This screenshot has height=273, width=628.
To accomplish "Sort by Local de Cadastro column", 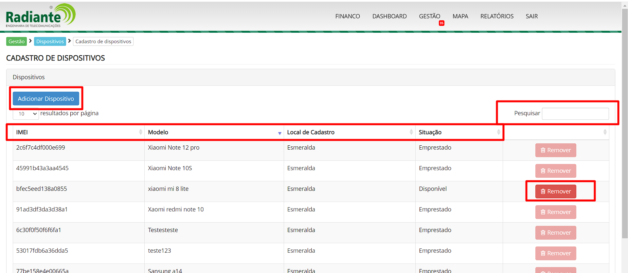I will click(x=411, y=132).
